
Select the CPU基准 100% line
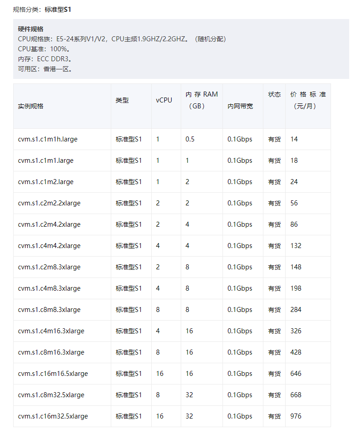(44, 49)
